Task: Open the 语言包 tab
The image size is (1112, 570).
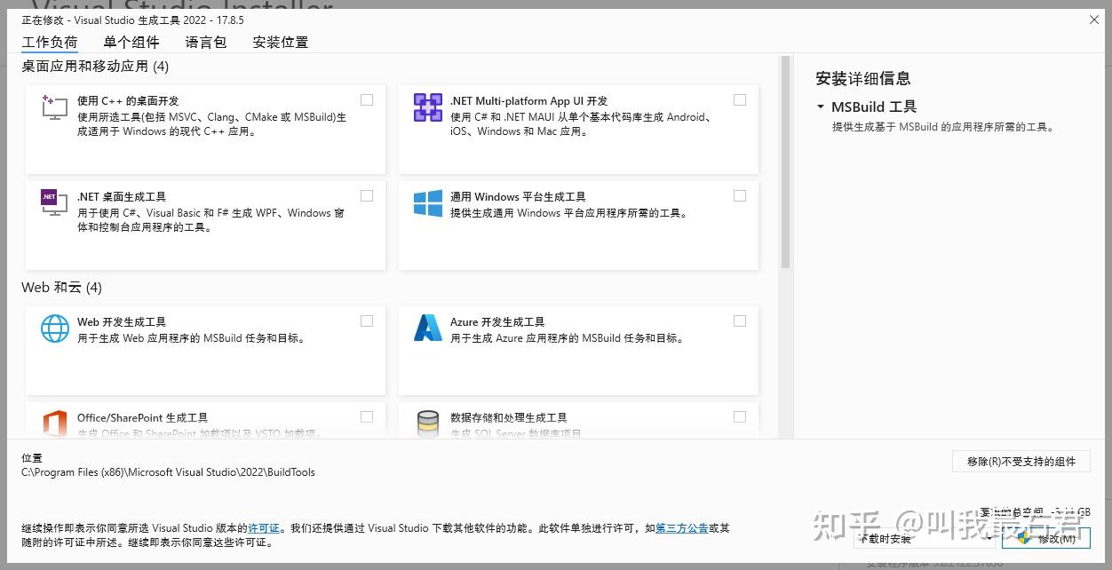Action: tap(205, 42)
